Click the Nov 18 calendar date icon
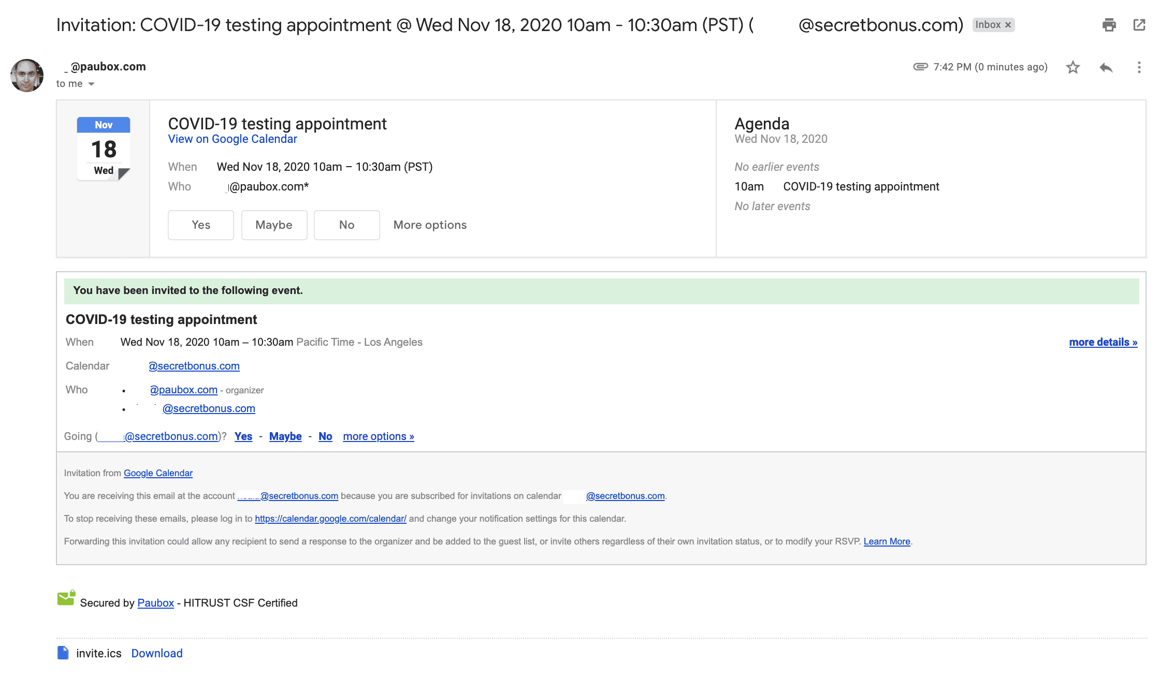This screenshot has width=1159, height=677. tap(104, 149)
